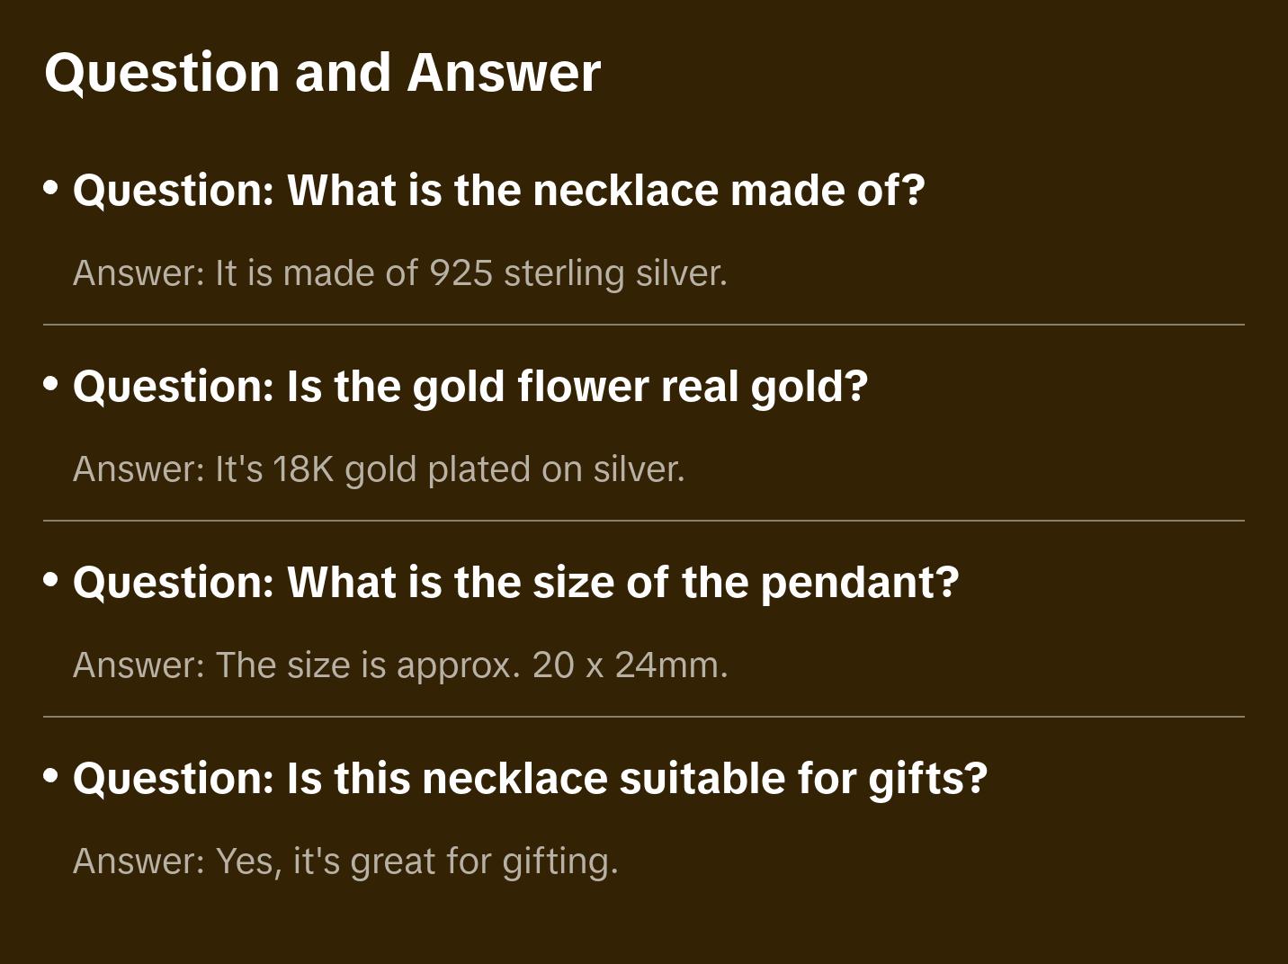Click the divider below the gold plated answer

pos(644,521)
